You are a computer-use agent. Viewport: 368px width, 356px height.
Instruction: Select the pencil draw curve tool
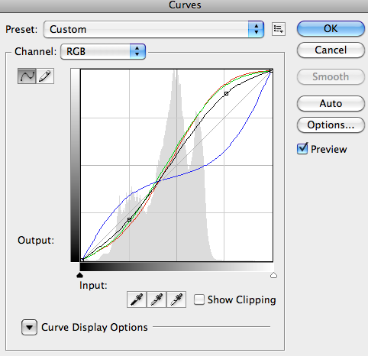45,76
